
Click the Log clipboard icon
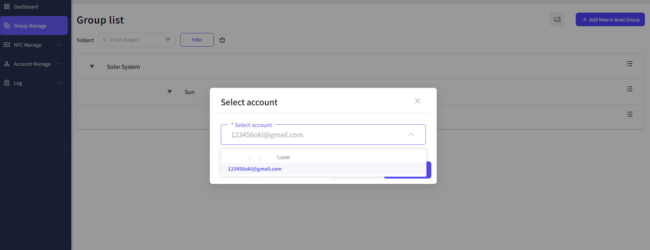pyautogui.click(x=7, y=83)
